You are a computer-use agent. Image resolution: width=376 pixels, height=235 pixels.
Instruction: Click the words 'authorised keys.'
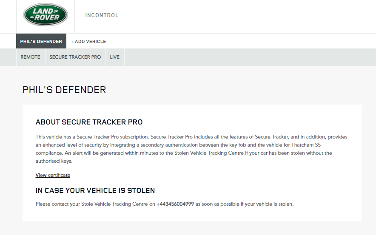[x=54, y=161]
